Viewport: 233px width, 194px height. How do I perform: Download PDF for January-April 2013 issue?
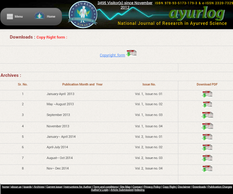(207, 94)
